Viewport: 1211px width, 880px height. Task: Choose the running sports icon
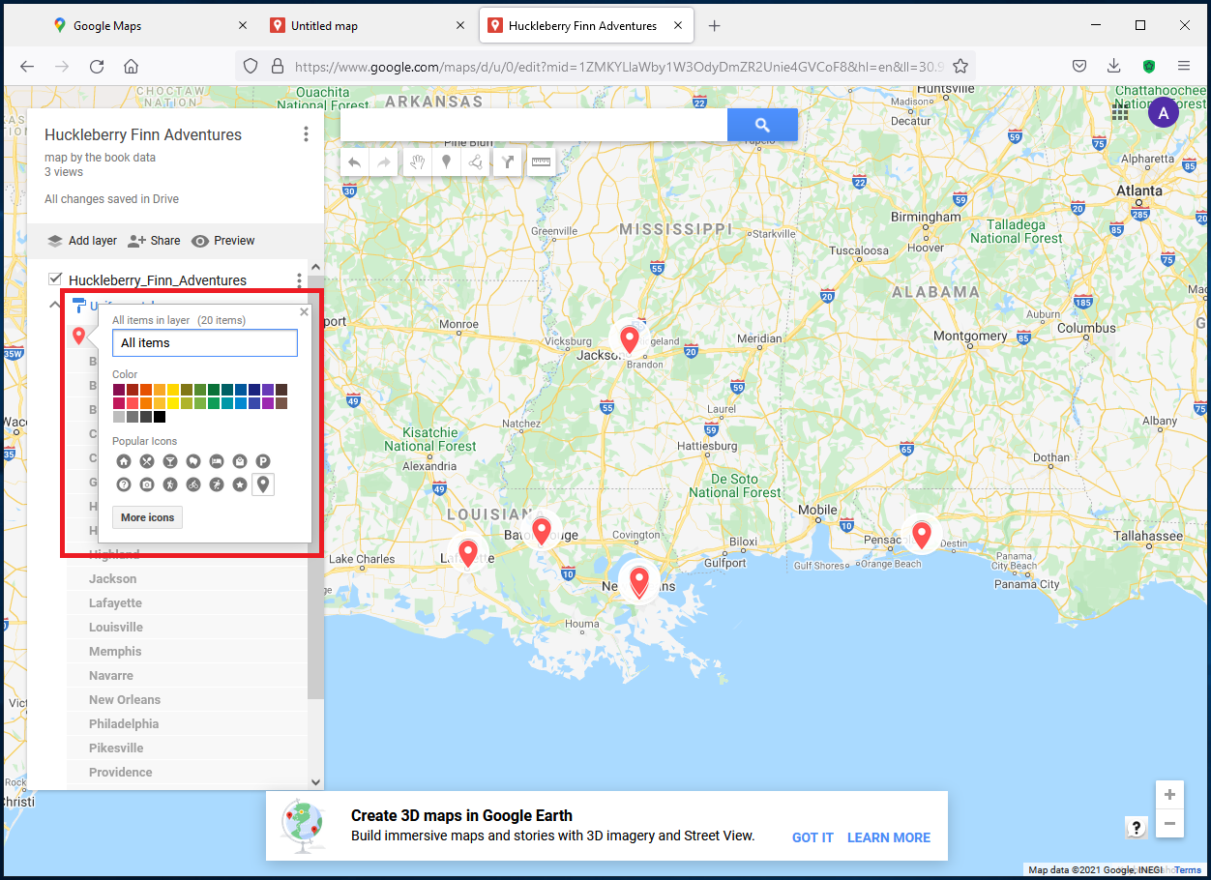(x=217, y=484)
